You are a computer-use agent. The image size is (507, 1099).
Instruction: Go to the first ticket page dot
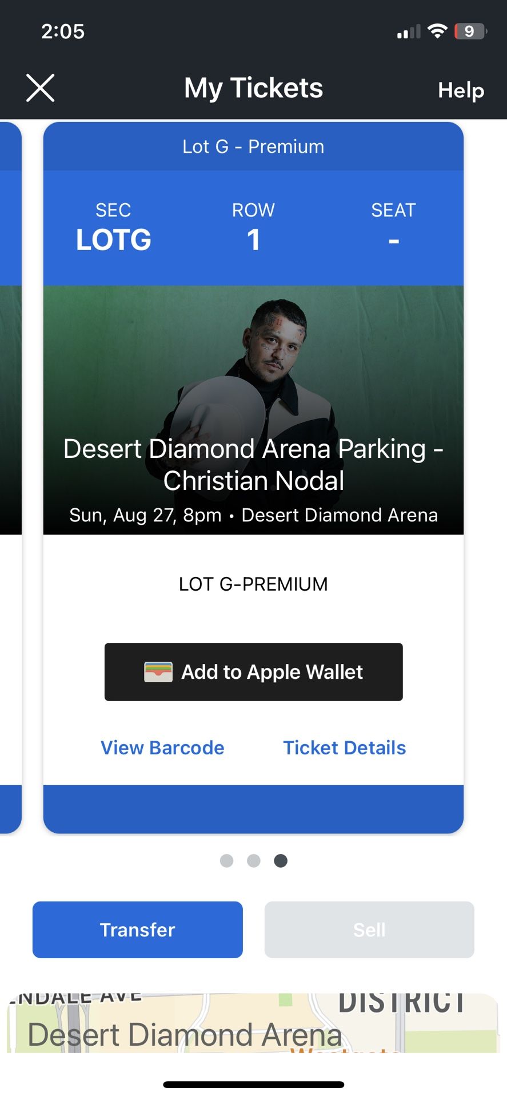[x=227, y=861]
